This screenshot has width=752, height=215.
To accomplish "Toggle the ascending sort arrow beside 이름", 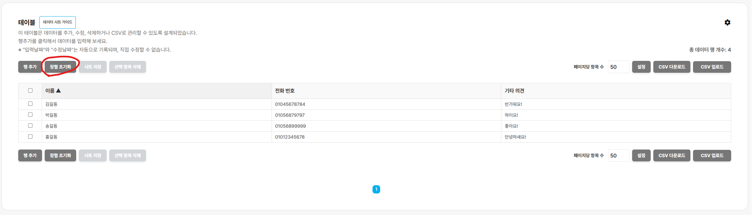I will (58, 91).
